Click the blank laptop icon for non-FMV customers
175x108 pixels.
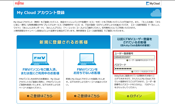click(87, 59)
